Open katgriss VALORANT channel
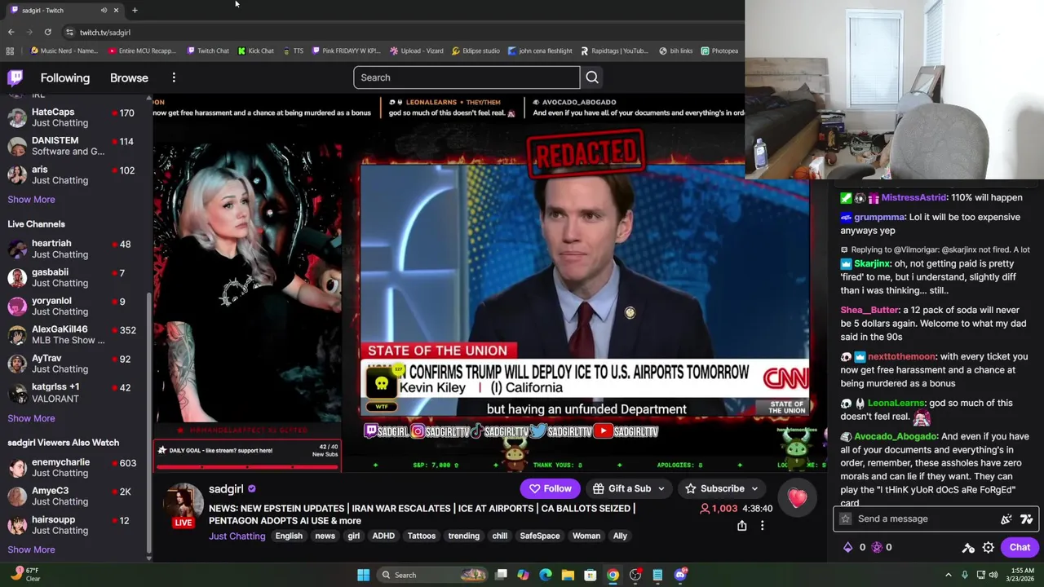The height and width of the screenshot is (587, 1044). point(74,393)
